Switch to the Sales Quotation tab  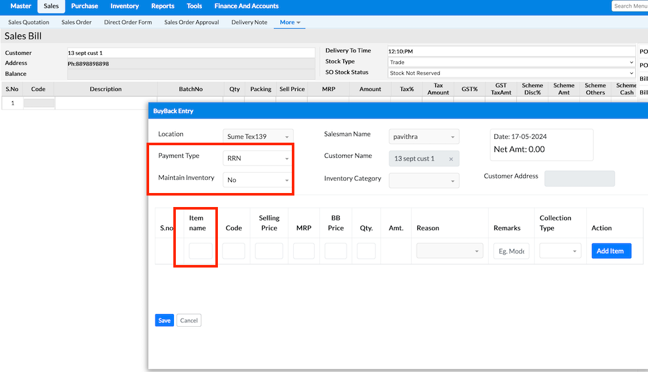click(29, 22)
